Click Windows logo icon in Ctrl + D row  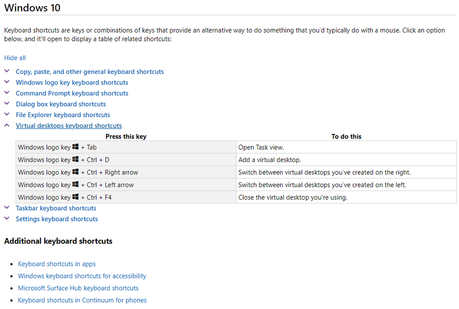tap(75, 159)
